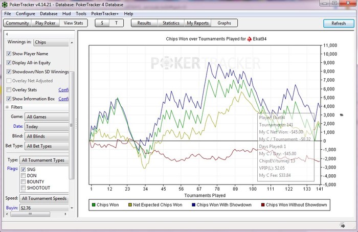Switch to the Play Poker tab
This screenshot has height=232, width=358.
pos(45,23)
